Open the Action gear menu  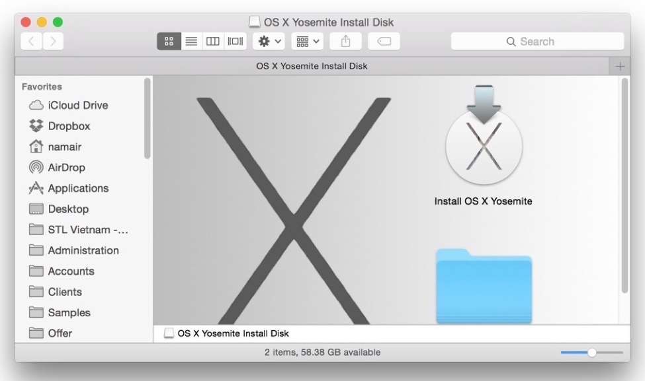pyautogui.click(x=269, y=41)
